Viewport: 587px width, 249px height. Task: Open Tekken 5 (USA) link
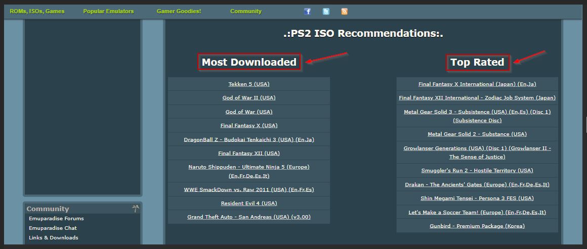[249, 84]
